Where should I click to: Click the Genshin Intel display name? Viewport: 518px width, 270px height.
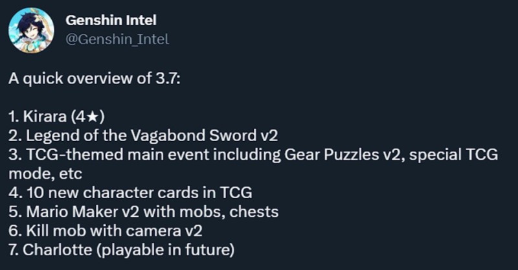111,20
